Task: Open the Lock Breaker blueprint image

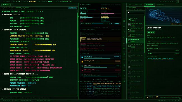Action: point(164,16)
